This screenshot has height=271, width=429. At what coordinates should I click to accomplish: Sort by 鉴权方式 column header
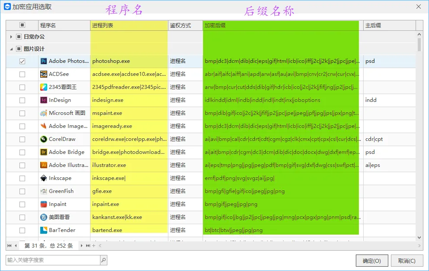click(185, 26)
